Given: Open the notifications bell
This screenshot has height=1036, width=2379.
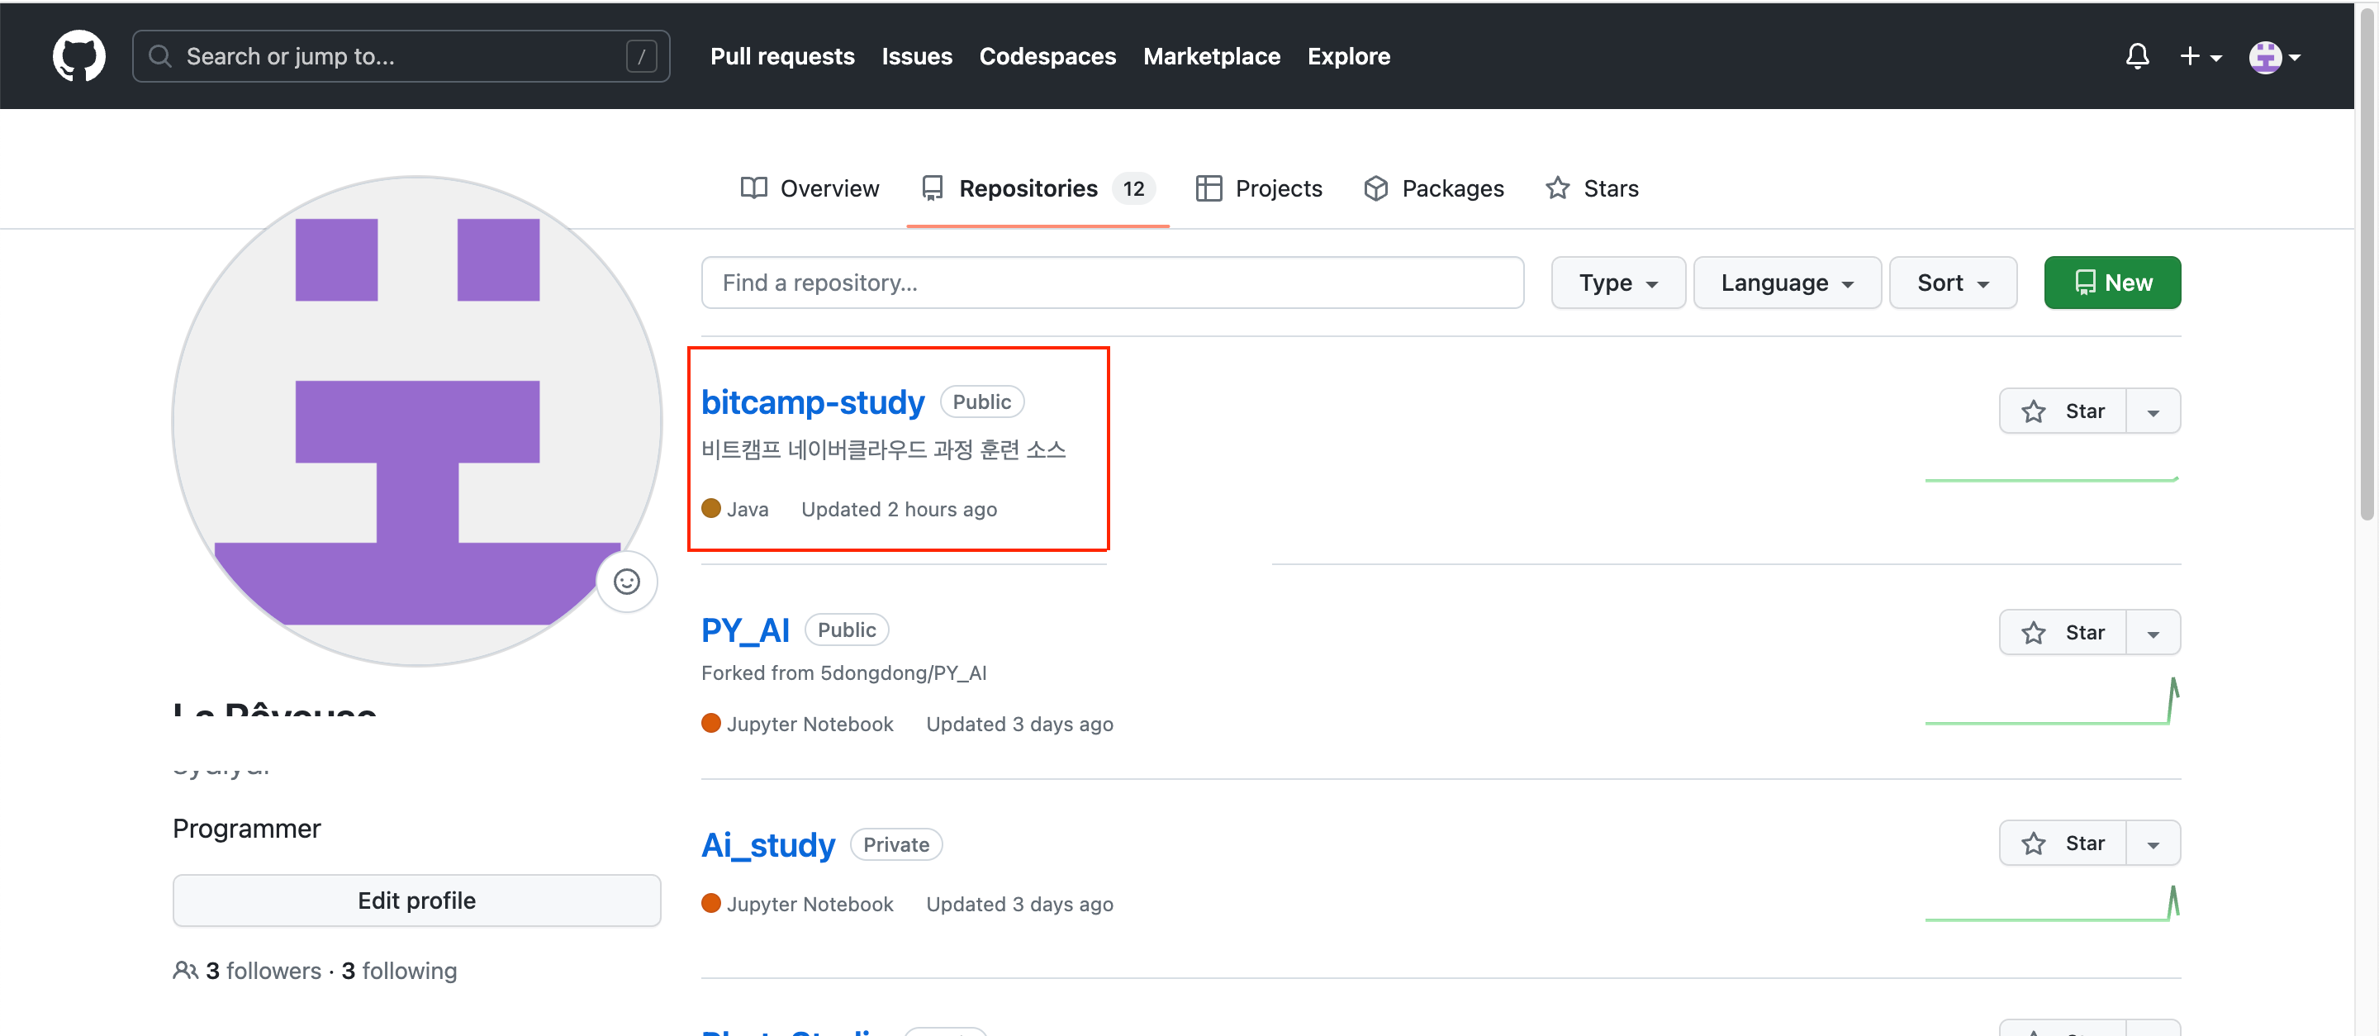Looking at the screenshot, I should [2136, 56].
